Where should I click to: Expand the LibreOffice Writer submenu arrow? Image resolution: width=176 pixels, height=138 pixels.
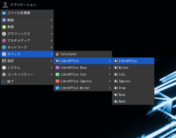click(x=110, y=88)
